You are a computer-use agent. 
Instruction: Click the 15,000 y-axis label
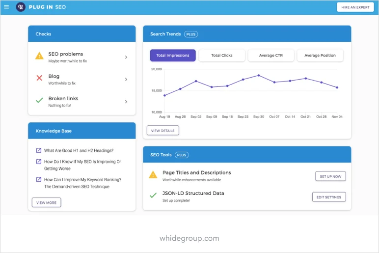coord(157,91)
